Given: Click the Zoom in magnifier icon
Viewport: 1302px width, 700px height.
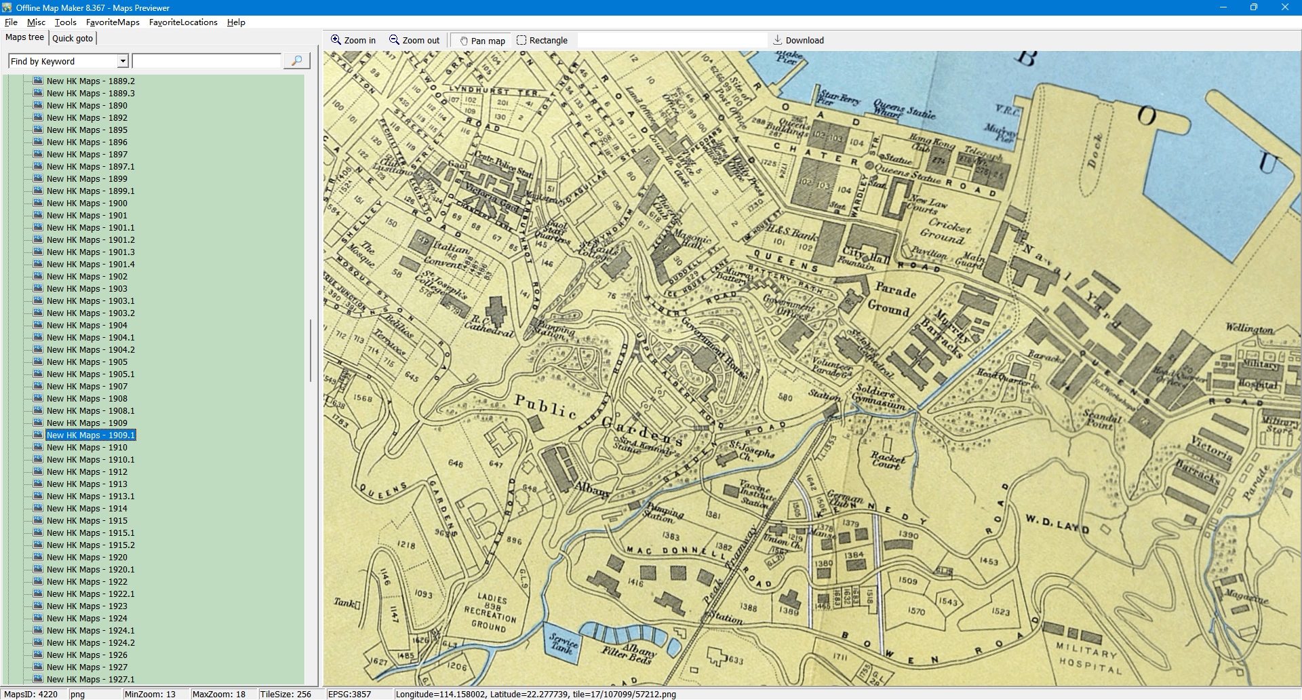Looking at the screenshot, I should pyautogui.click(x=336, y=40).
